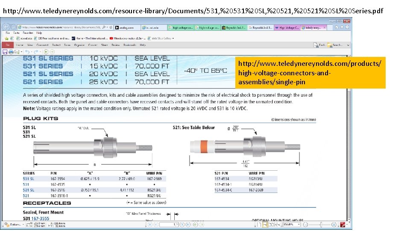This screenshot has height=231, width=410.
Task: Click the PLUG KITS heading
Action: click(x=41, y=118)
